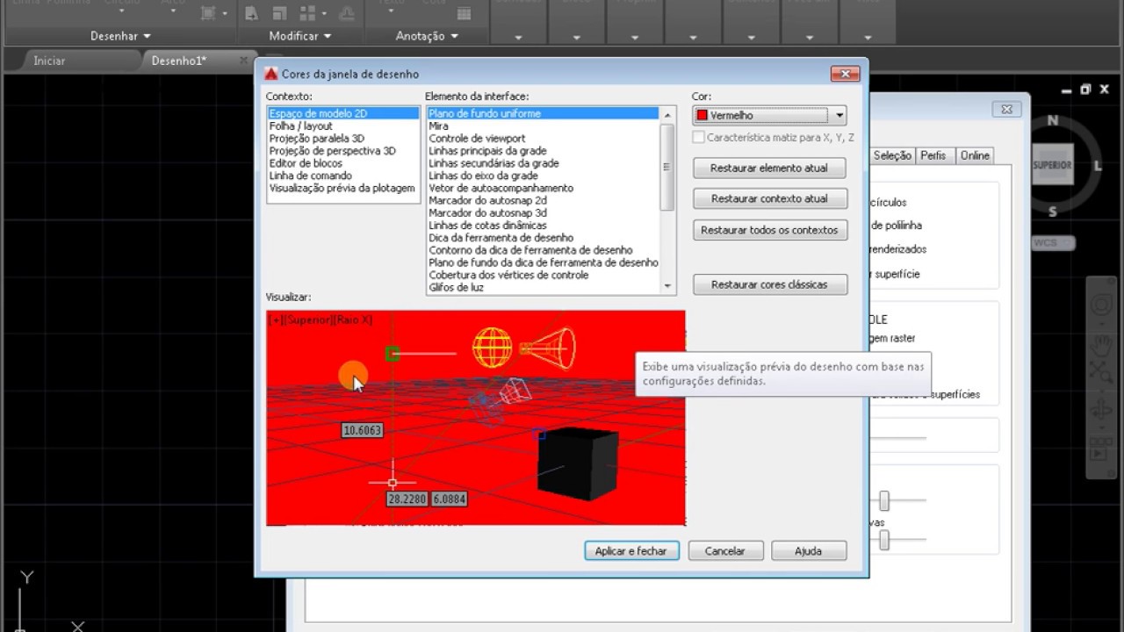
Task: Click the red Visualizar preview image
Action: (x=476, y=418)
